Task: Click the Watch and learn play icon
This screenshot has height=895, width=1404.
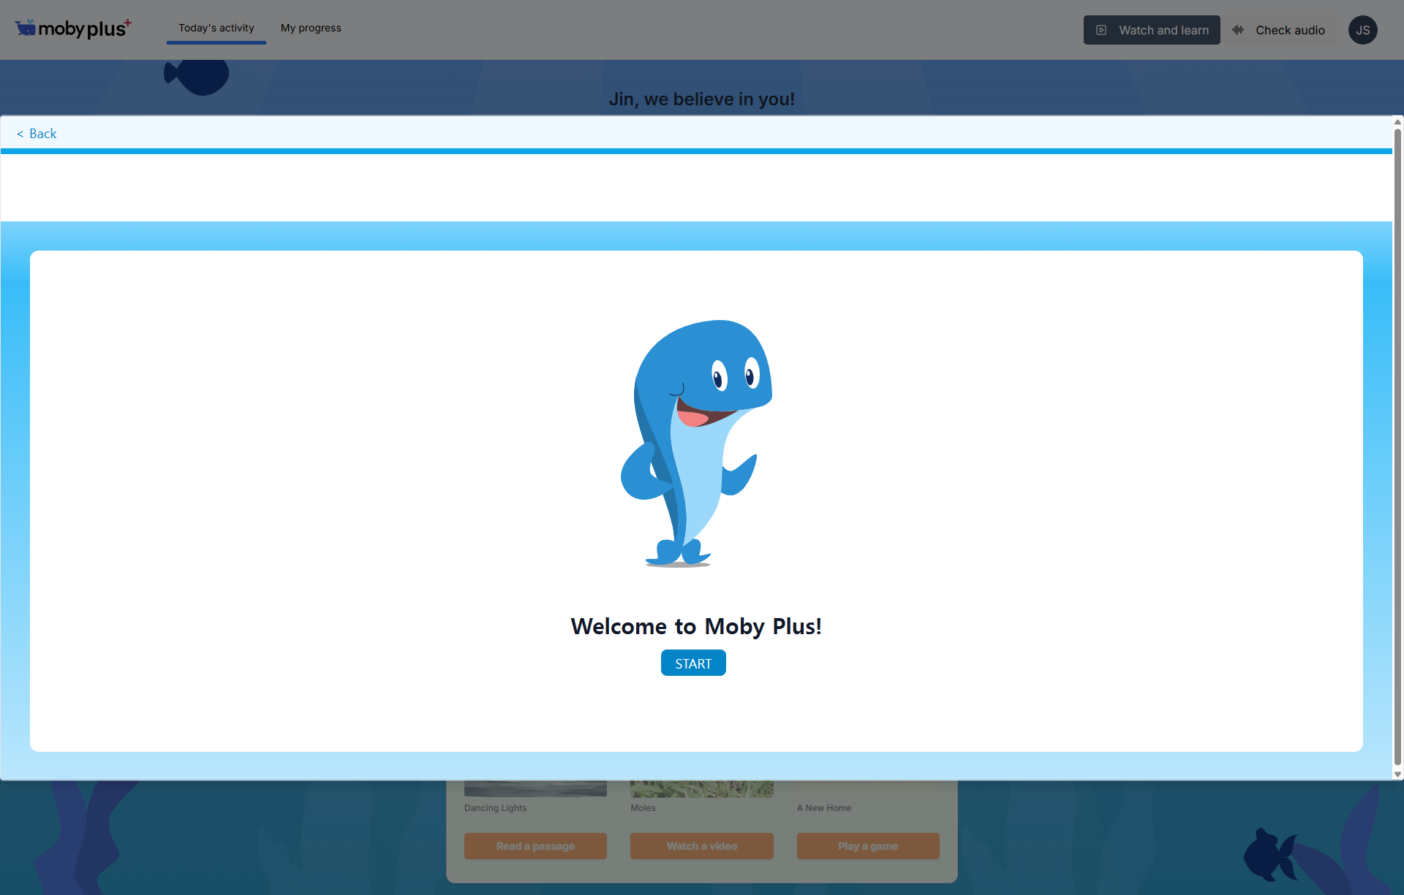Action: (1101, 30)
